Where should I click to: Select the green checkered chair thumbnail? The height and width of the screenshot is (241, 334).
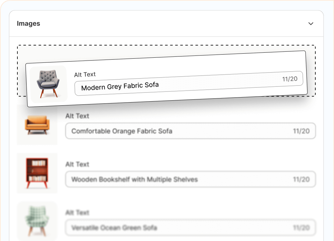pos(37,221)
